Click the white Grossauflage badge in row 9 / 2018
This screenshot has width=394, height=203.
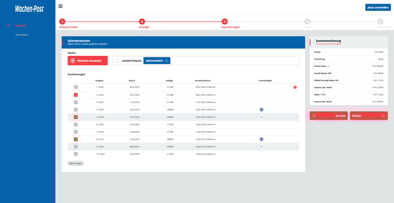pyautogui.click(x=261, y=147)
